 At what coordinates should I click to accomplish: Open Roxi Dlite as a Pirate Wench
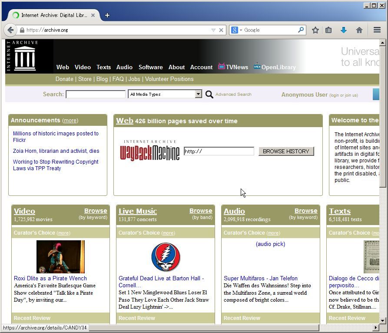coord(50,278)
